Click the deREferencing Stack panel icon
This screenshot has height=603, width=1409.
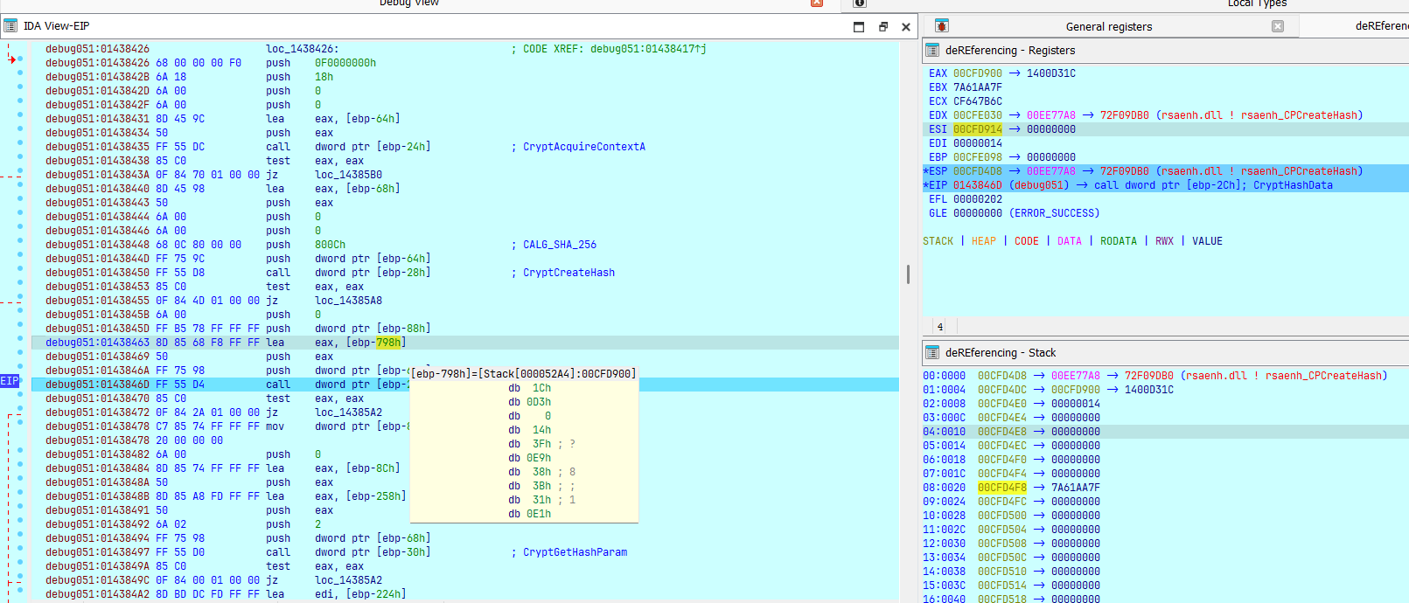(x=932, y=353)
